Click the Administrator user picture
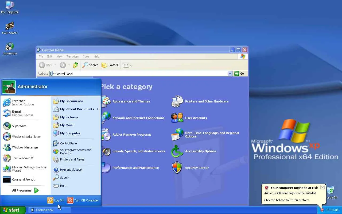 coord(9,87)
